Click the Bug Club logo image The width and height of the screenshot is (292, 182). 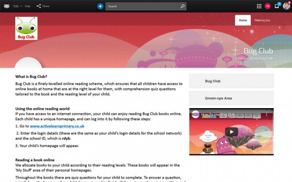[x=26, y=28]
